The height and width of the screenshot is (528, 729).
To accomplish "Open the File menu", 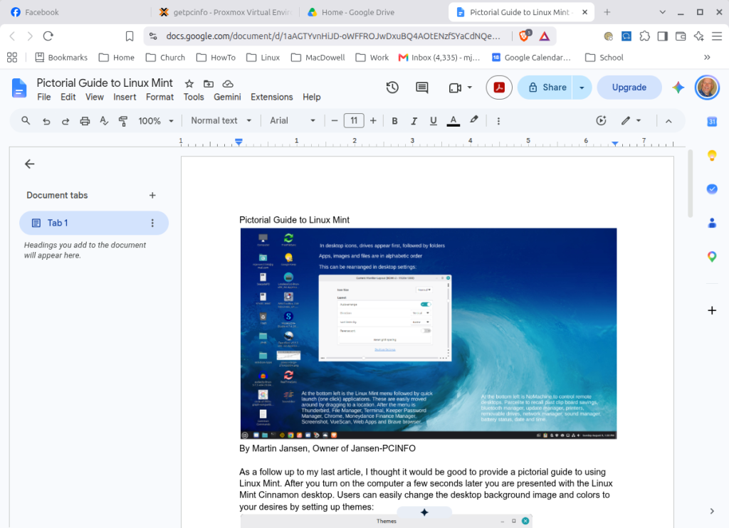I will pos(43,97).
